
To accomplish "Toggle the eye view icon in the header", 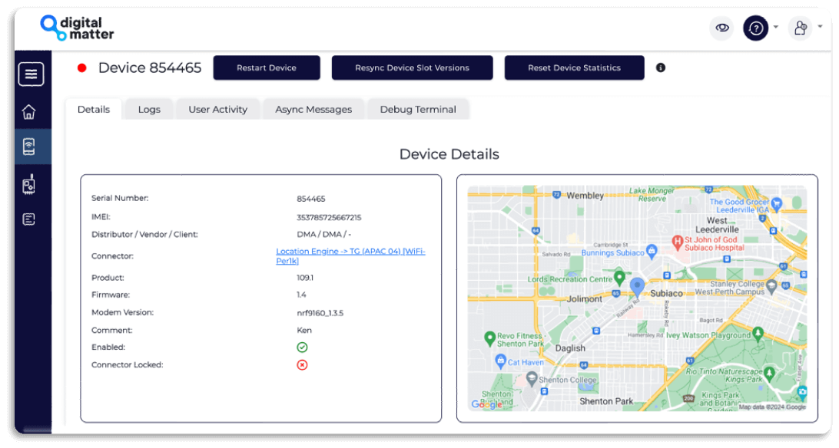I will (721, 28).
